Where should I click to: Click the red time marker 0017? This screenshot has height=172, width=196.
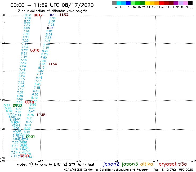(38, 15)
